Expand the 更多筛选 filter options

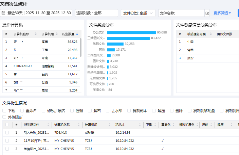222,13
